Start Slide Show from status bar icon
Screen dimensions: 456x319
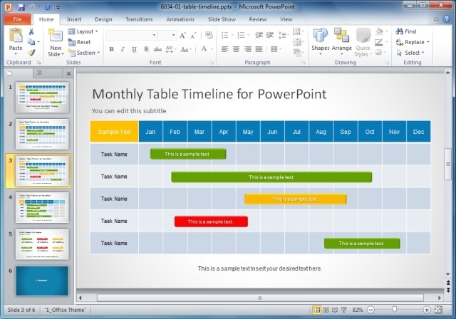pyautogui.click(x=343, y=310)
